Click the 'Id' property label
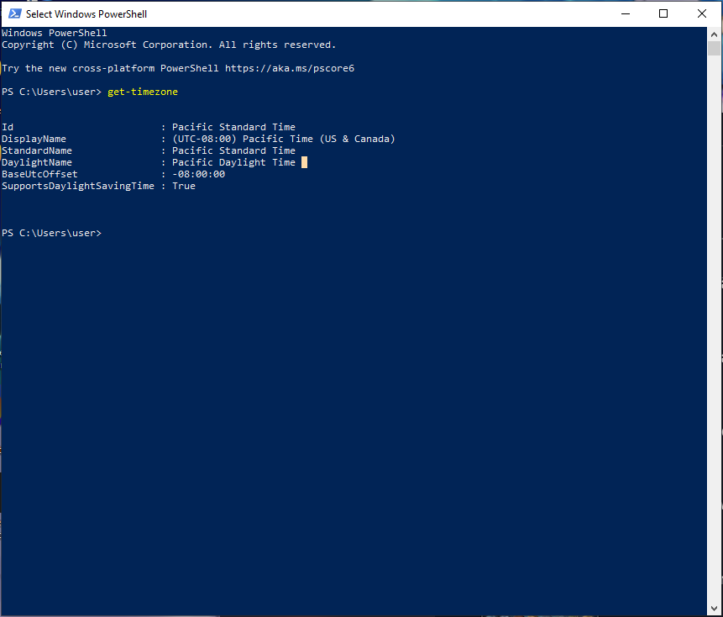The height and width of the screenshot is (617, 723). click(x=8, y=127)
